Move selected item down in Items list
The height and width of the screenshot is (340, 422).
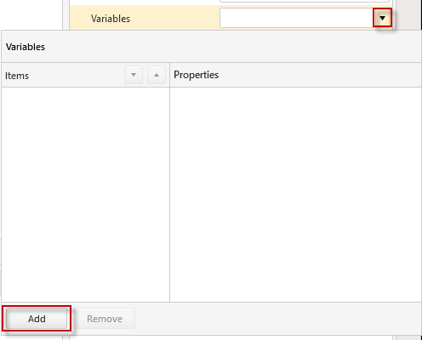tap(134, 75)
